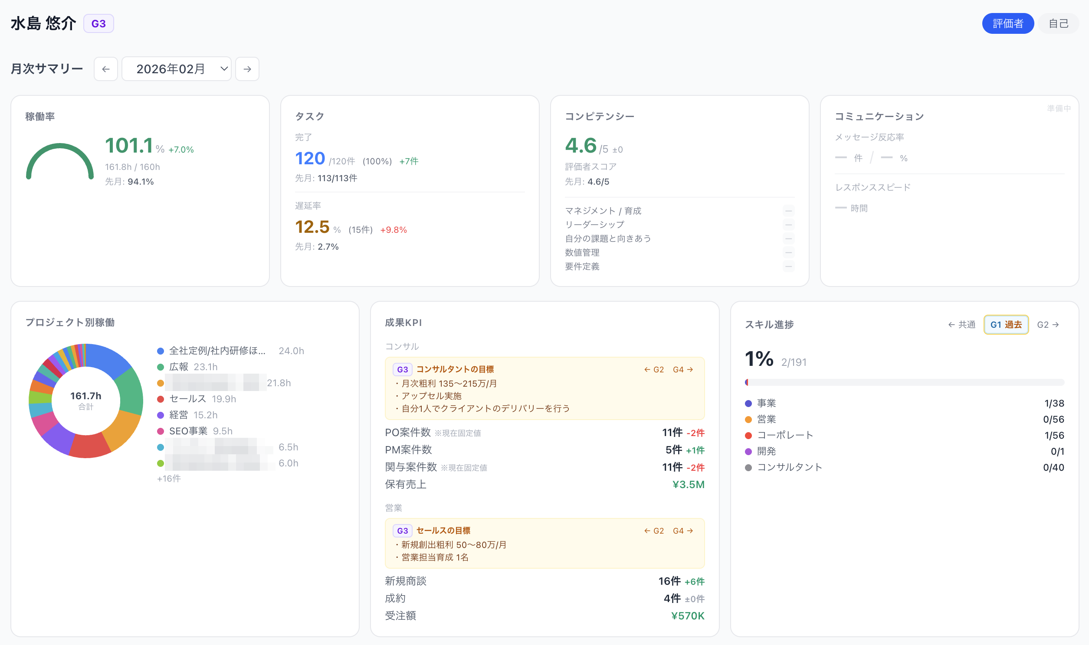Click the G3 grade badge beside 水島 悠介

click(x=99, y=23)
